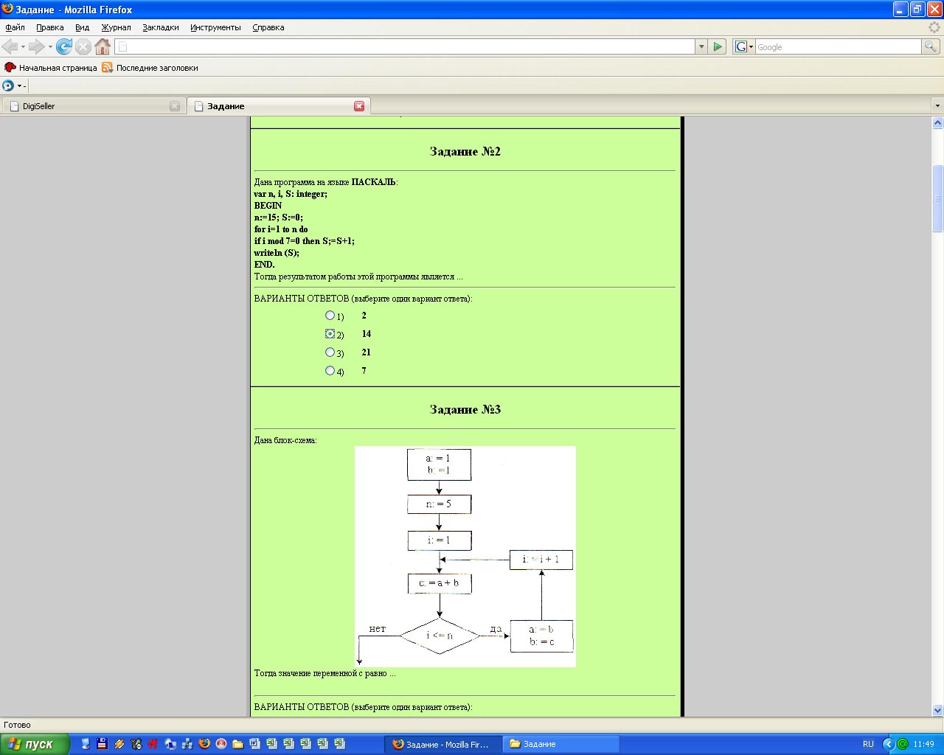Click the пуск Start button
The height and width of the screenshot is (755, 944).
[35, 744]
